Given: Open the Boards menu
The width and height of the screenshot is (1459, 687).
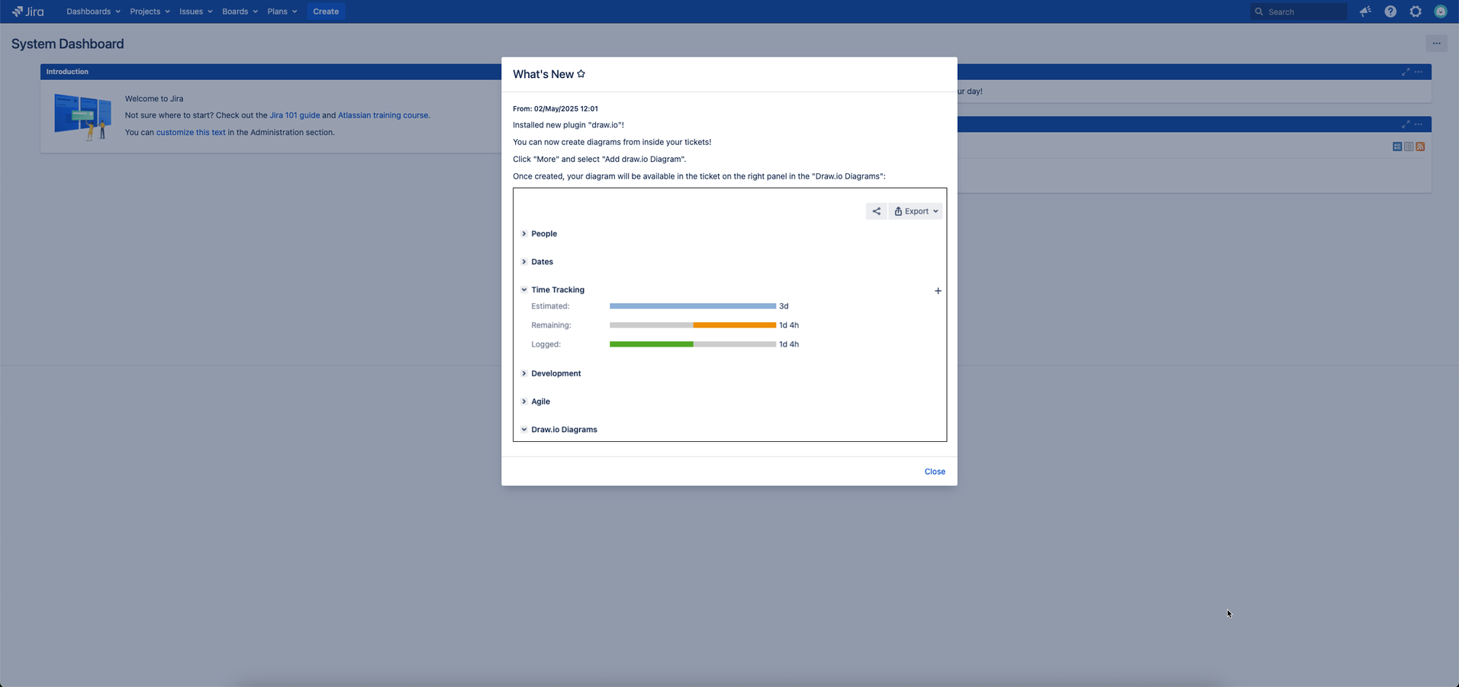Looking at the screenshot, I should pyautogui.click(x=240, y=11).
